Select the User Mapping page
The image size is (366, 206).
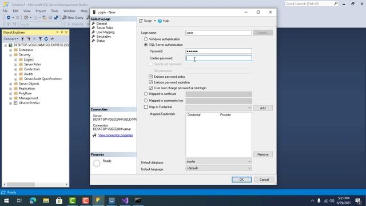pos(105,32)
